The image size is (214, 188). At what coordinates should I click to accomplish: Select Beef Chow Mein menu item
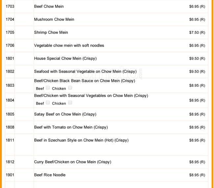pos(49,6)
